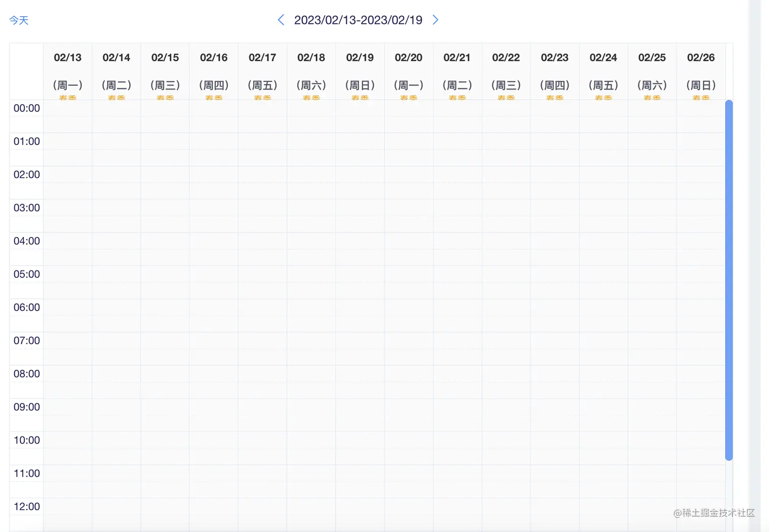769x532 pixels.
Task: Go to the previous week arrow
Action: pos(281,20)
